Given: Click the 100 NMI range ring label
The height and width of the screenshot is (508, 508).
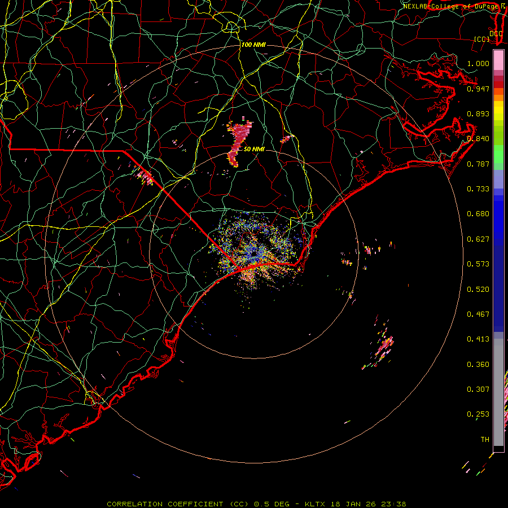Looking at the screenshot, I should [x=253, y=45].
